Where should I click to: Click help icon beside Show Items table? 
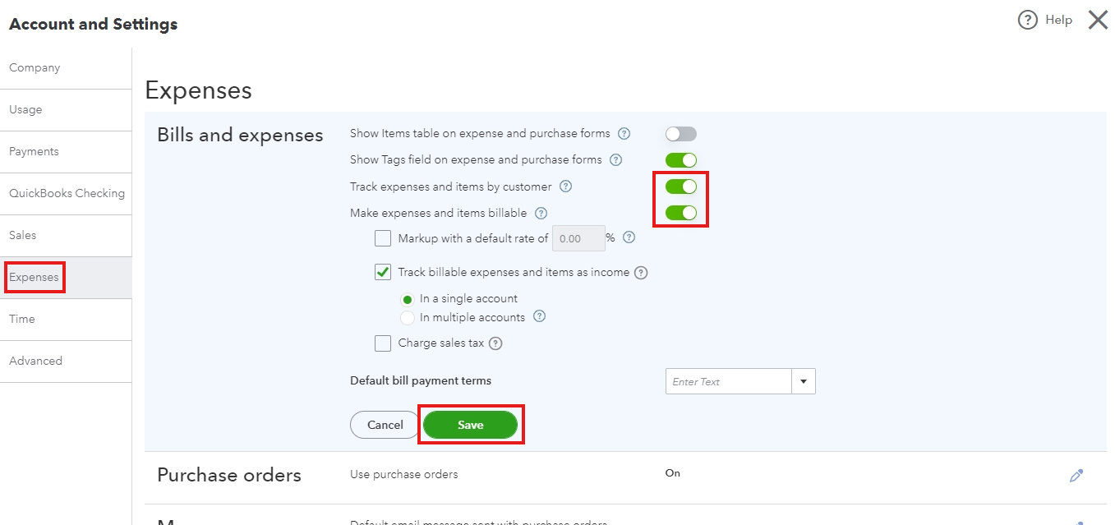tap(624, 133)
